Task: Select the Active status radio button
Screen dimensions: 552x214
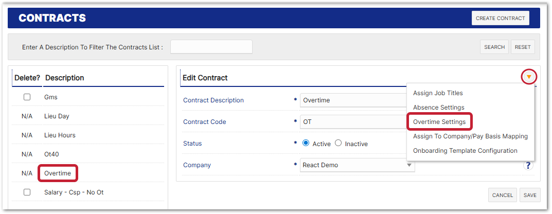Action: pos(306,144)
